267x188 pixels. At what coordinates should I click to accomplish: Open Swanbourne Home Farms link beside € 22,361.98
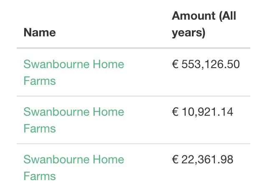[73, 160]
